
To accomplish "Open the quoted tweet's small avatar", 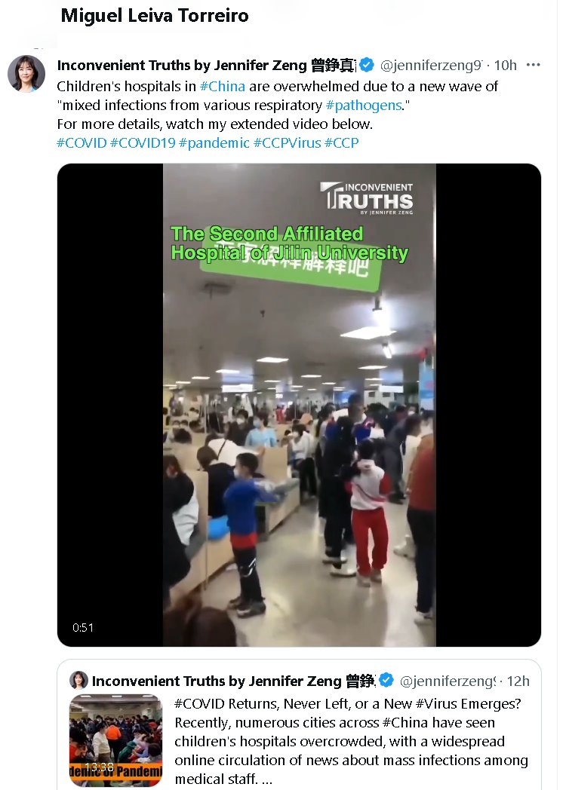I will (78, 680).
